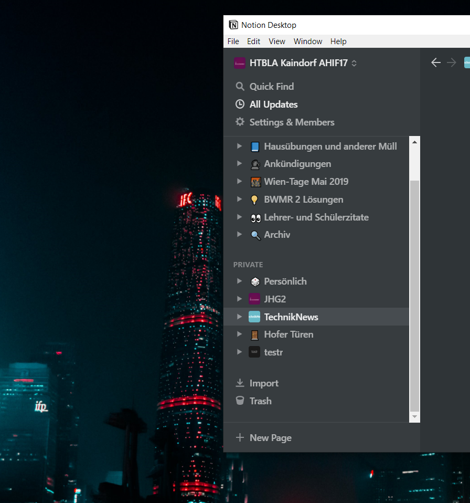Open the Edit menu
The height and width of the screenshot is (503, 470).
pos(253,41)
